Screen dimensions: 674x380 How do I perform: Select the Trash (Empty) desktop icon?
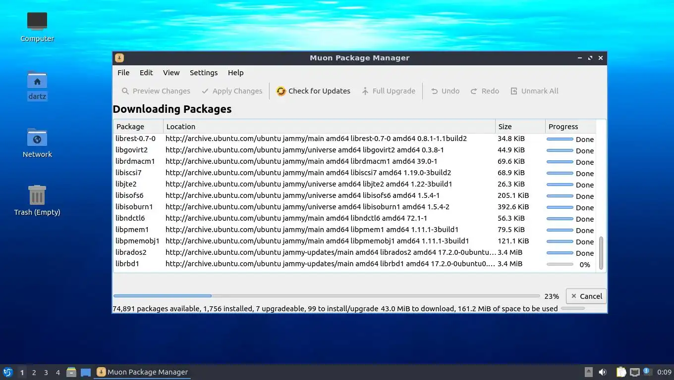[x=37, y=200]
